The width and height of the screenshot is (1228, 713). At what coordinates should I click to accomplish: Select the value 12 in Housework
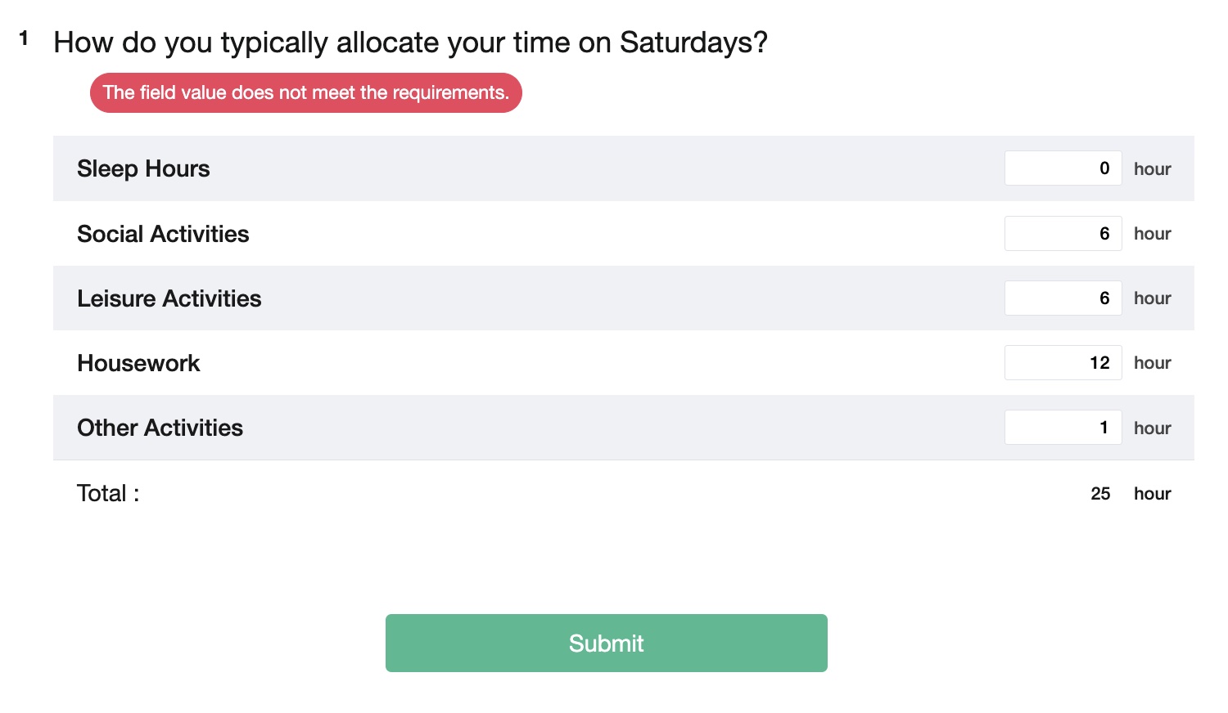point(1100,362)
